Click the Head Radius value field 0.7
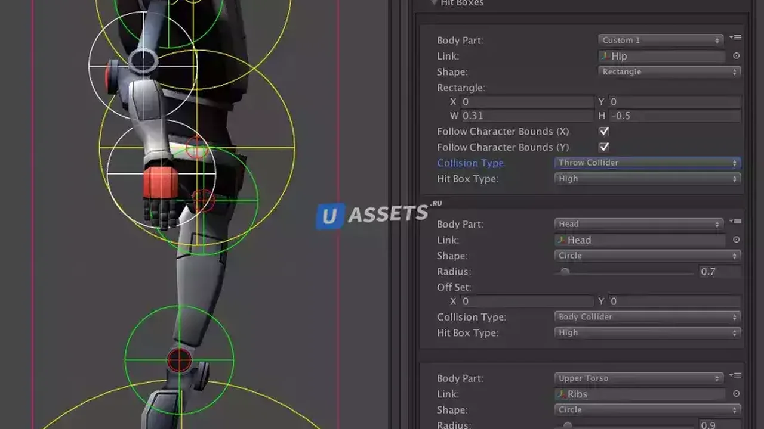The image size is (764, 429). pyautogui.click(x=720, y=272)
